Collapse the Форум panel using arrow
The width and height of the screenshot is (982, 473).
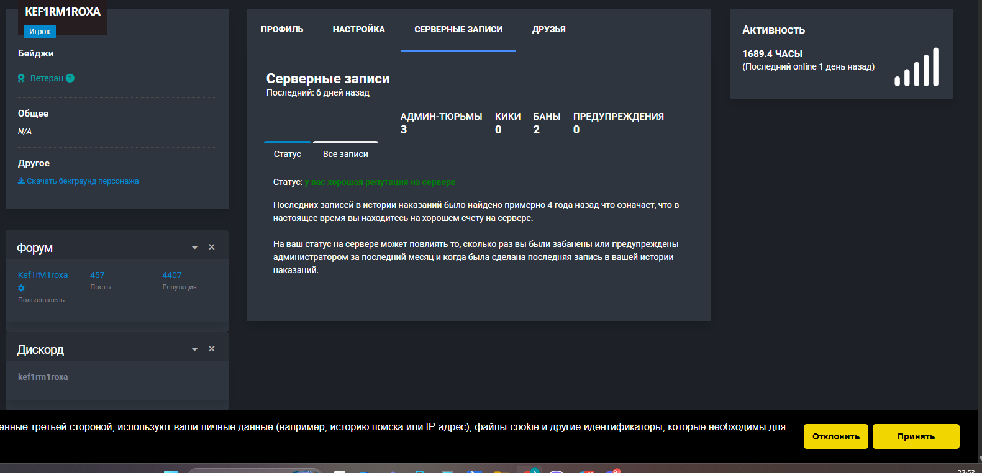194,247
